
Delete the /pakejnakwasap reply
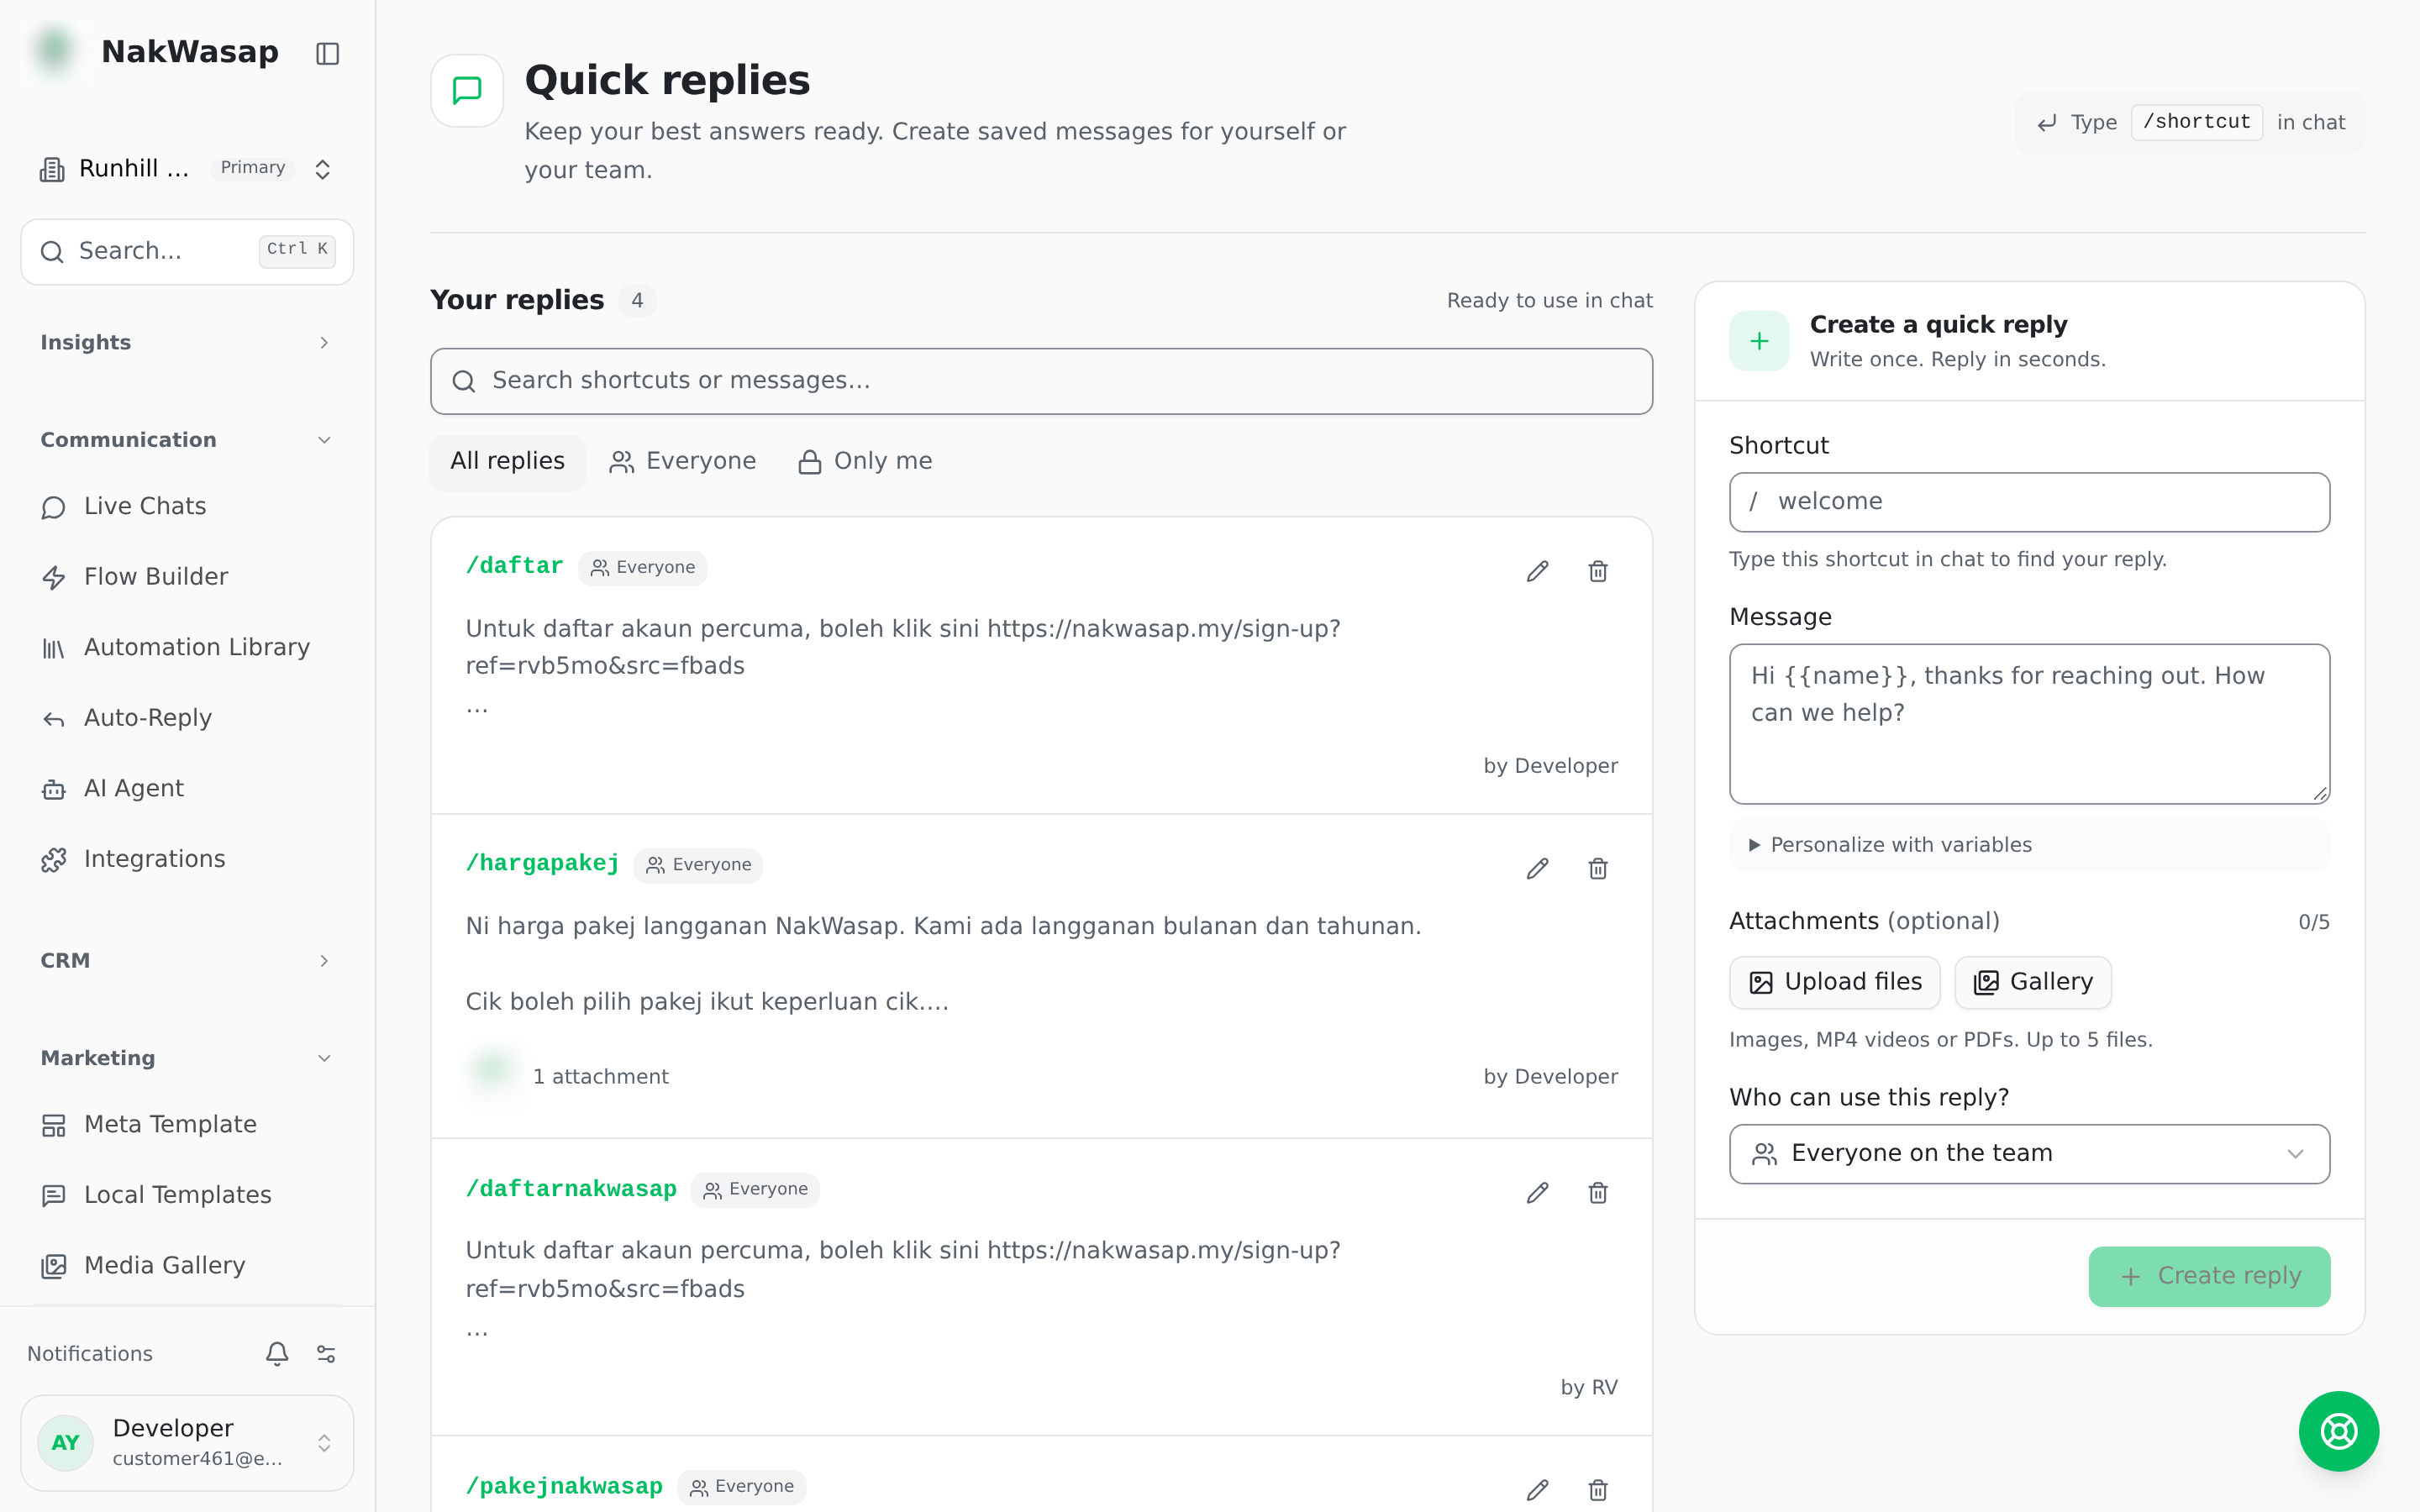click(1598, 1490)
